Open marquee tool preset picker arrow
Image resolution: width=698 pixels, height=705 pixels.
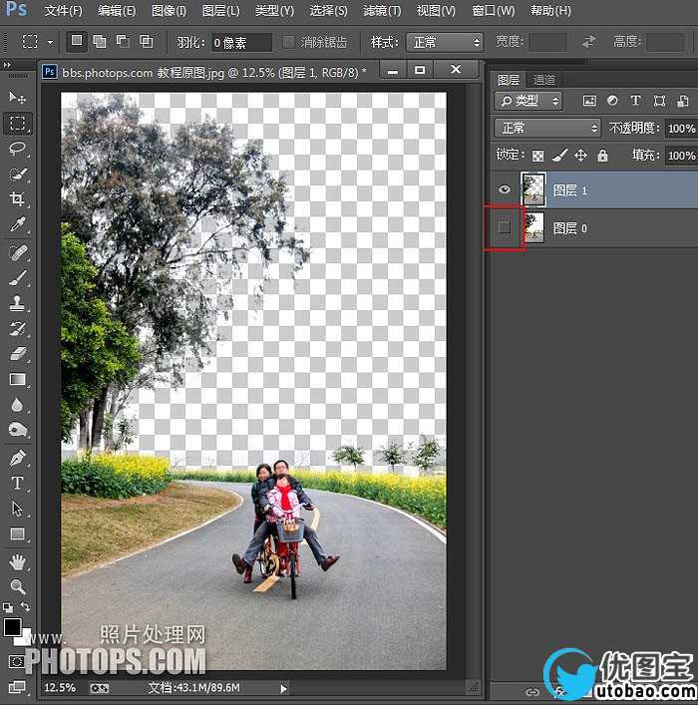click(x=51, y=42)
